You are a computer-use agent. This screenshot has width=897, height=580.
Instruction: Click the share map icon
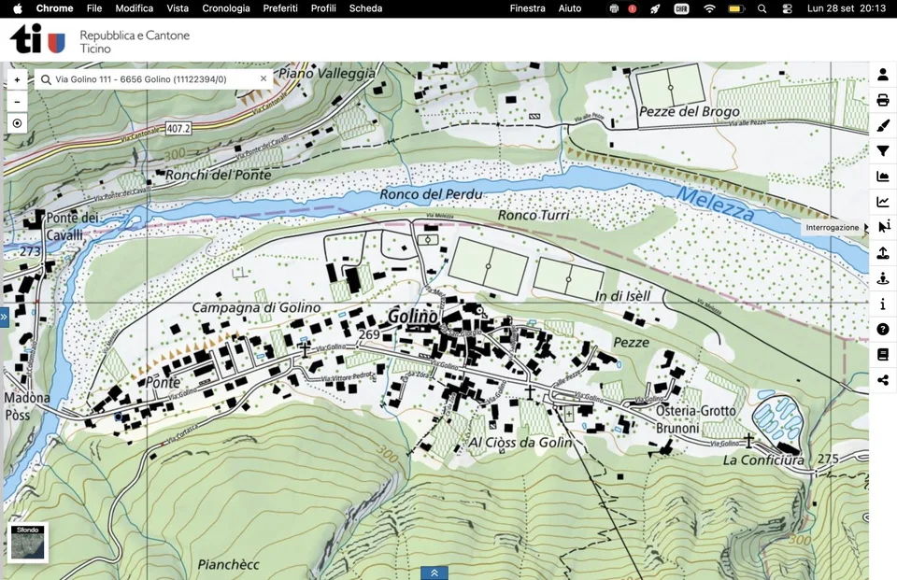point(883,380)
